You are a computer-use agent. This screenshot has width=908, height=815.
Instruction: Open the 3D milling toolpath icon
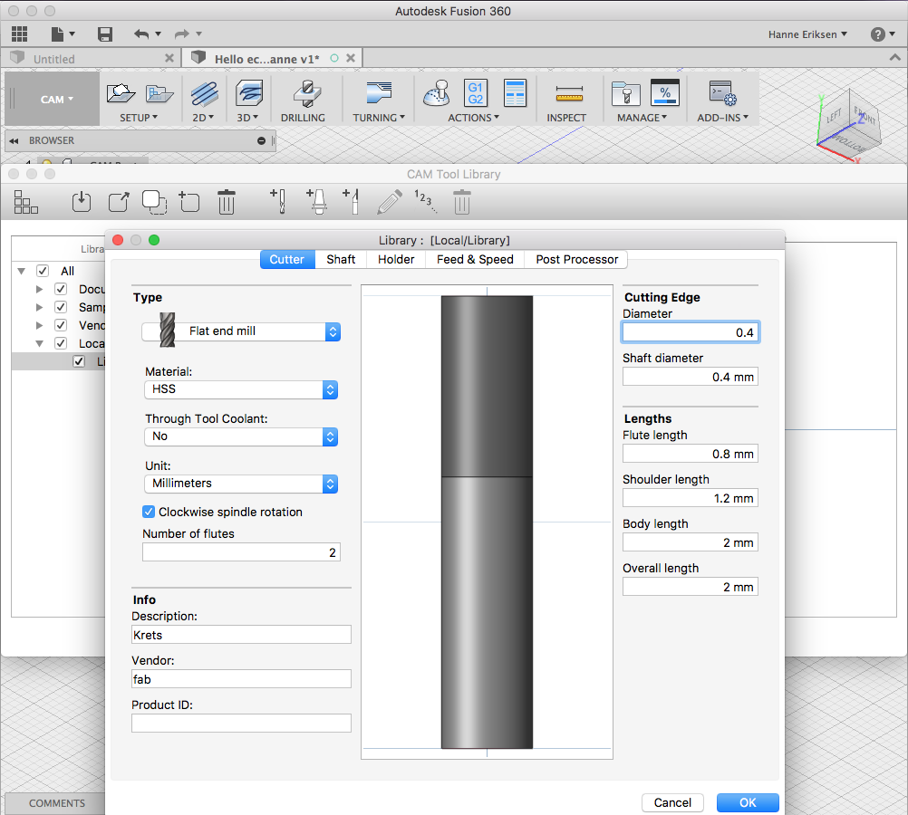[x=249, y=93]
